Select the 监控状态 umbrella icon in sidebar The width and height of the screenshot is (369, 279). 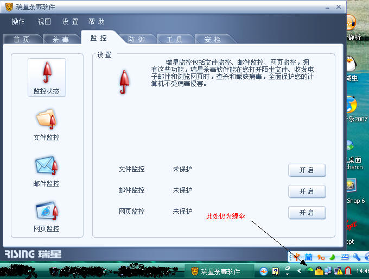47,77
